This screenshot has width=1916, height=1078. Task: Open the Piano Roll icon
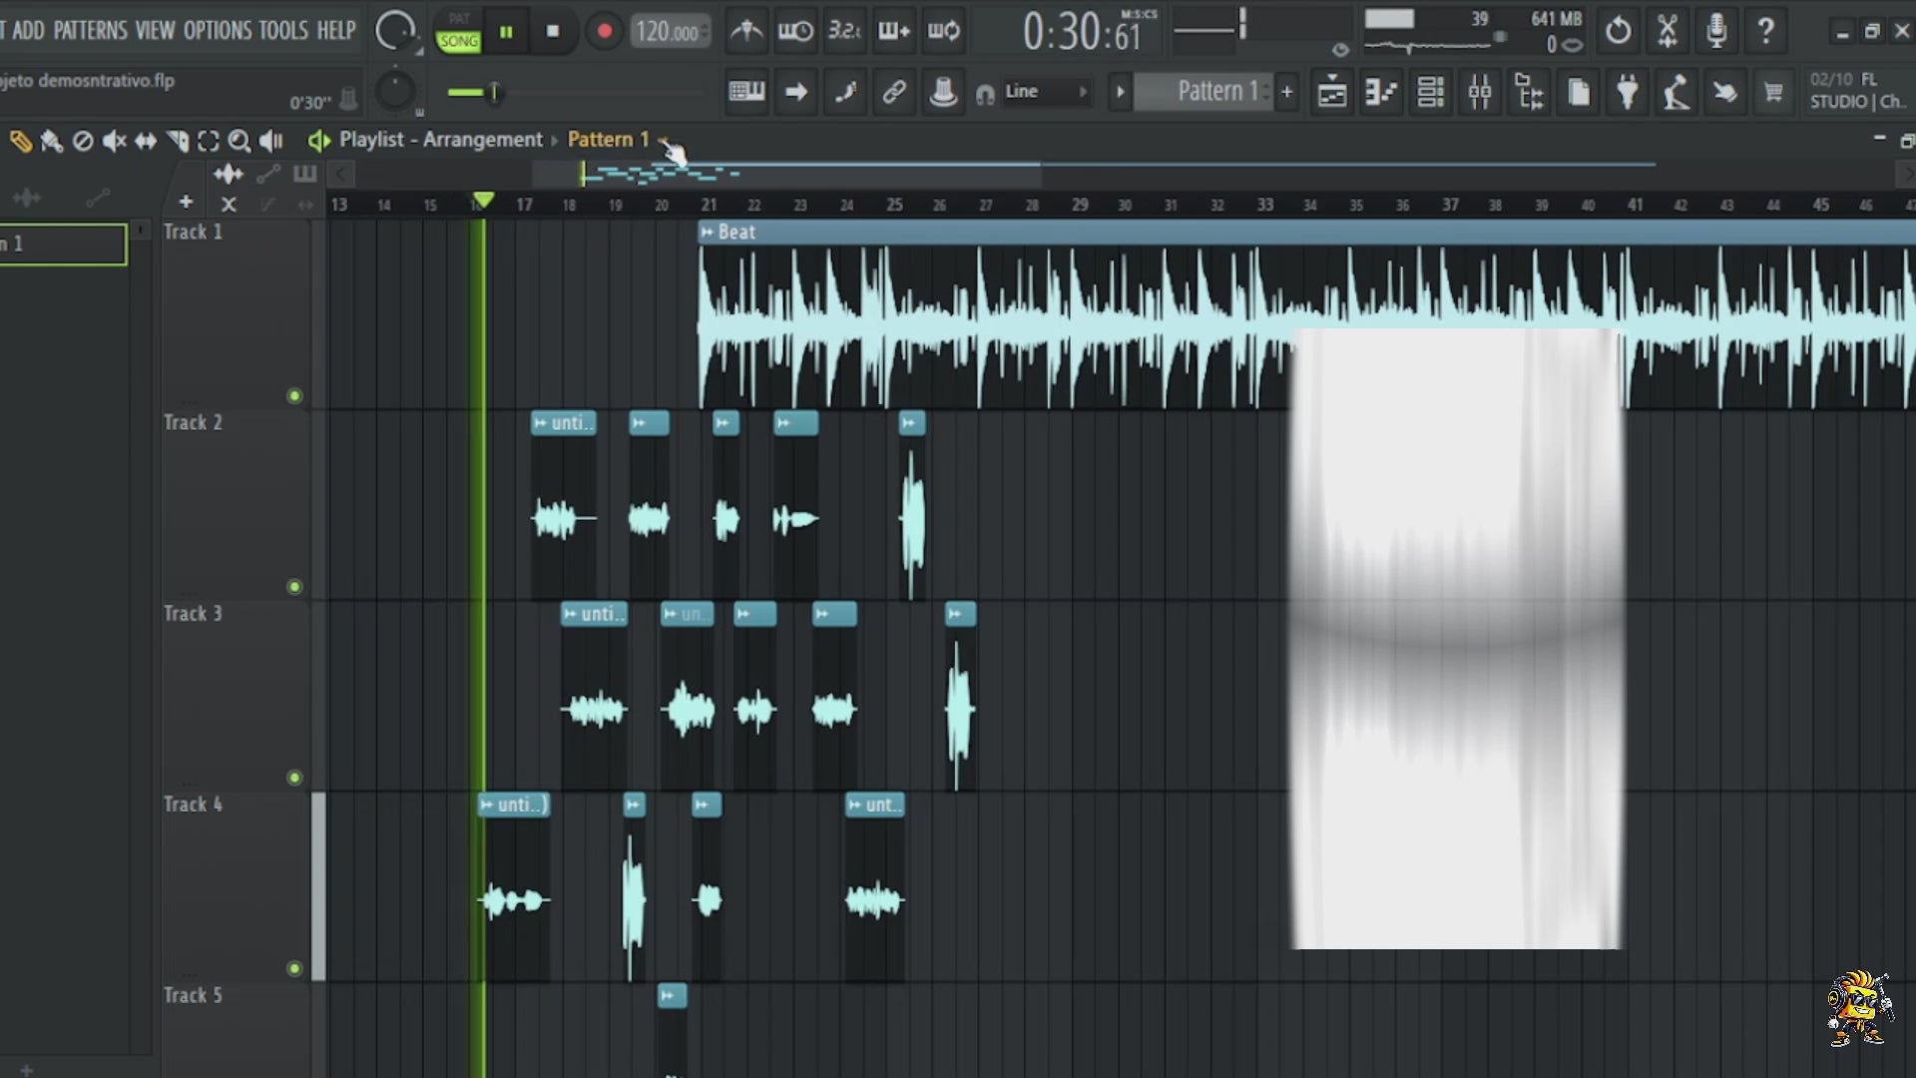pos(1382,93)
